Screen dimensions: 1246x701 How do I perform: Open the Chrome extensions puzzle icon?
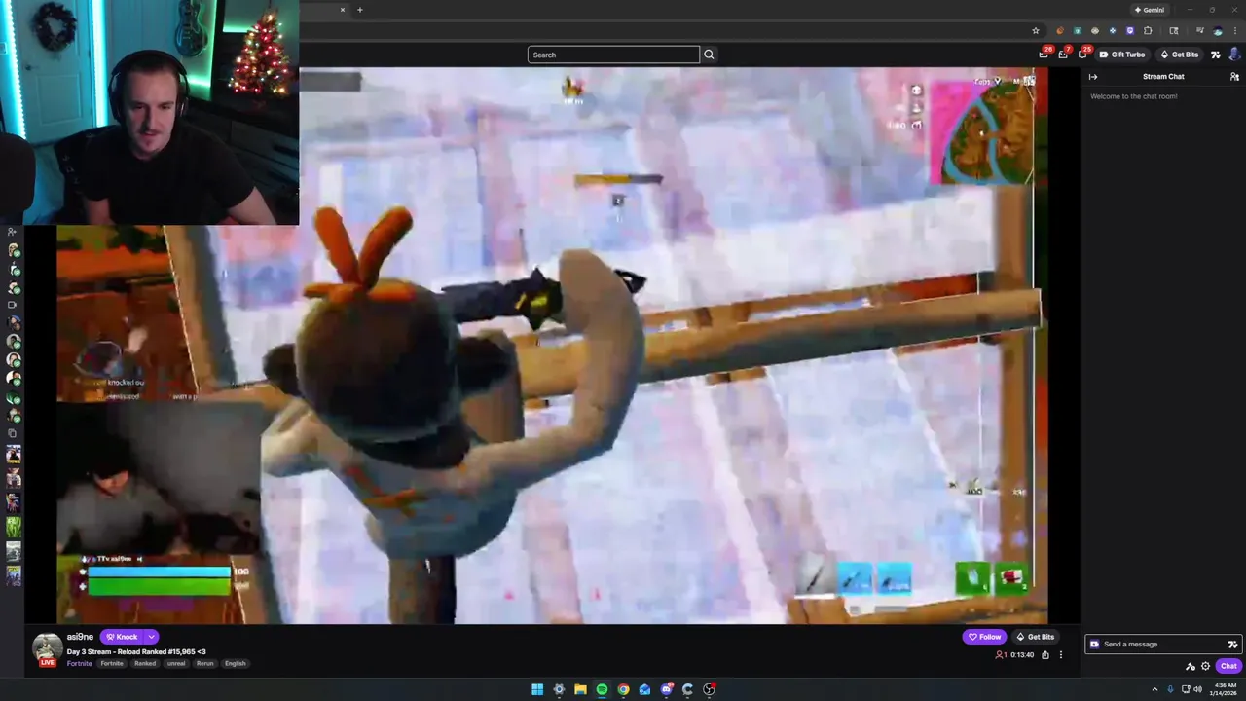1148,31
